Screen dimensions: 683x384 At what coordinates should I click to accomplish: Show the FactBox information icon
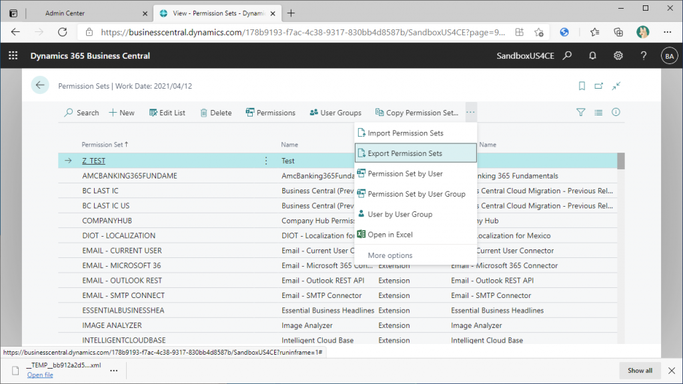(x=616, y=112)
